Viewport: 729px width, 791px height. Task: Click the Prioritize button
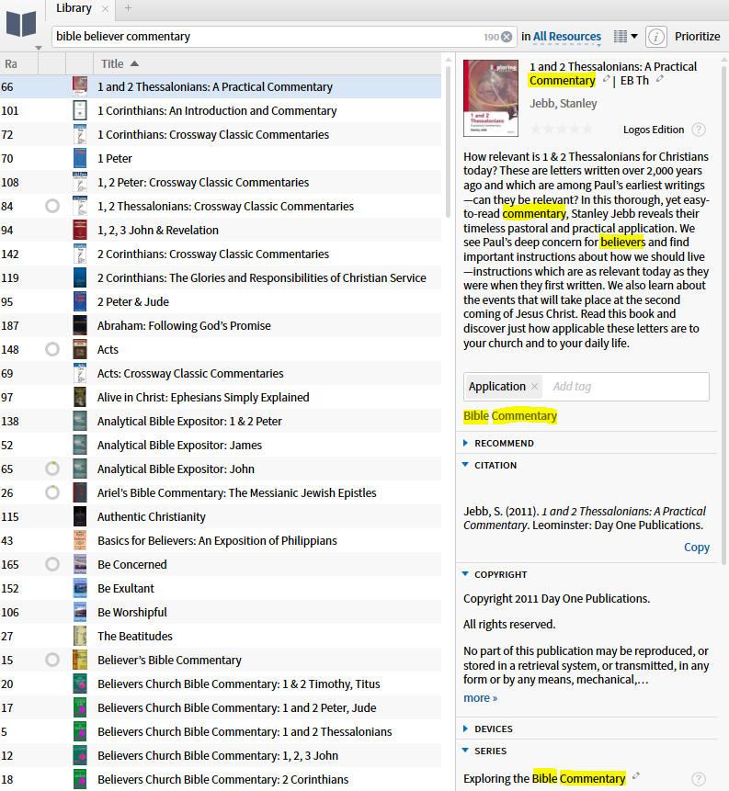tap(697, 37)
